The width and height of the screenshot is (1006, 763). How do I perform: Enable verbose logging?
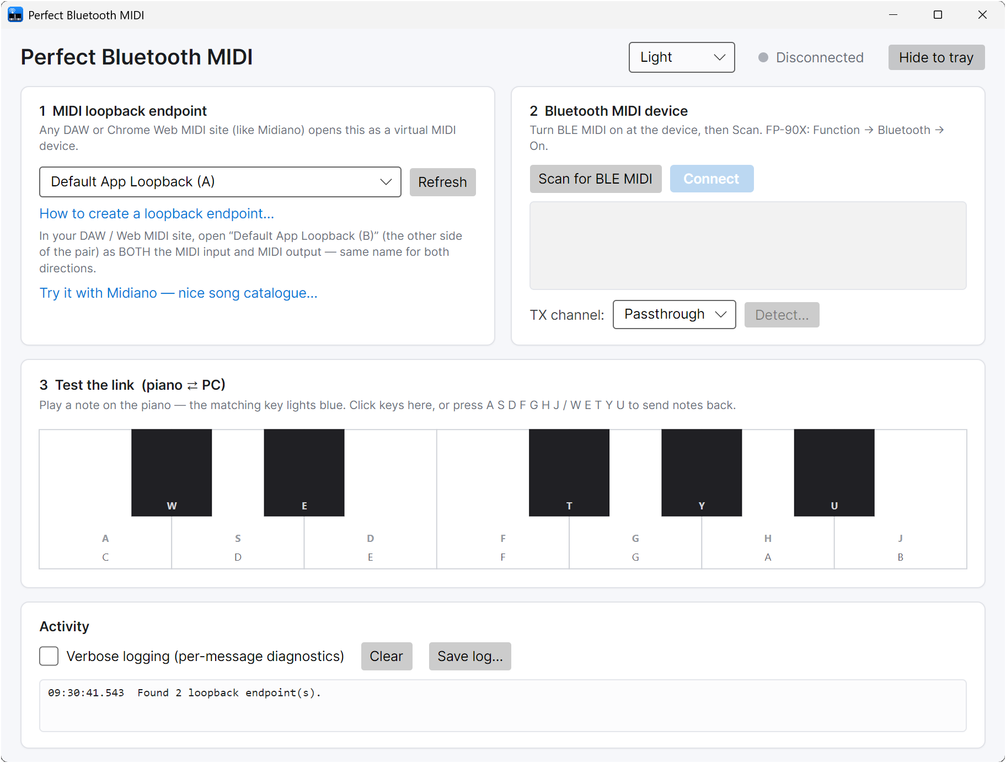(x=49, y=656)
